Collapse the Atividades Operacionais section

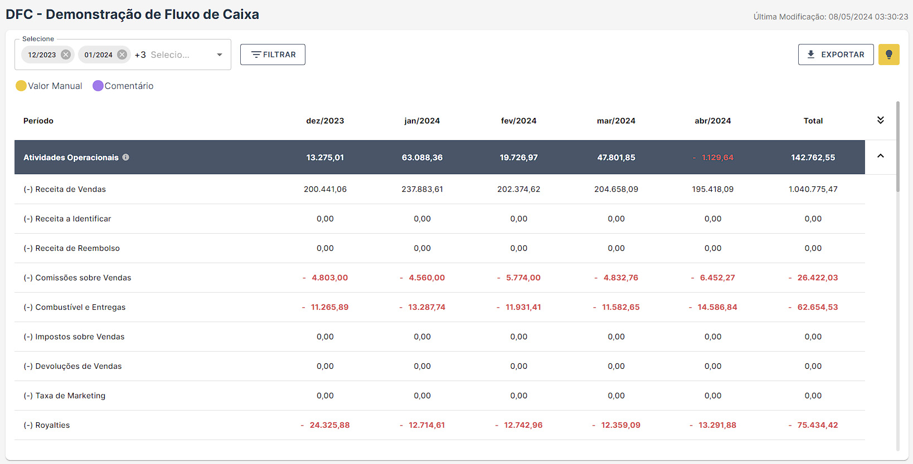point(880,156)
